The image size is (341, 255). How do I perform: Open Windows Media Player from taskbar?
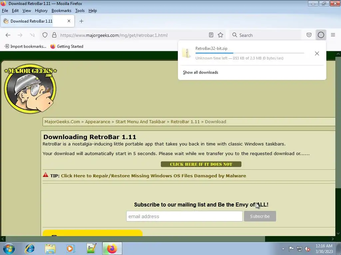(x=71, y=248)
